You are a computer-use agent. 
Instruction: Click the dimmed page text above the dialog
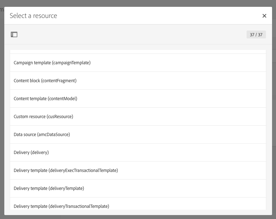click(2, 10)
